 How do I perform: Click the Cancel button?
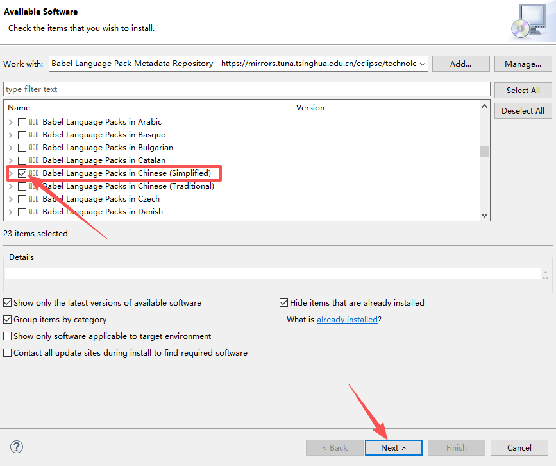519,447
